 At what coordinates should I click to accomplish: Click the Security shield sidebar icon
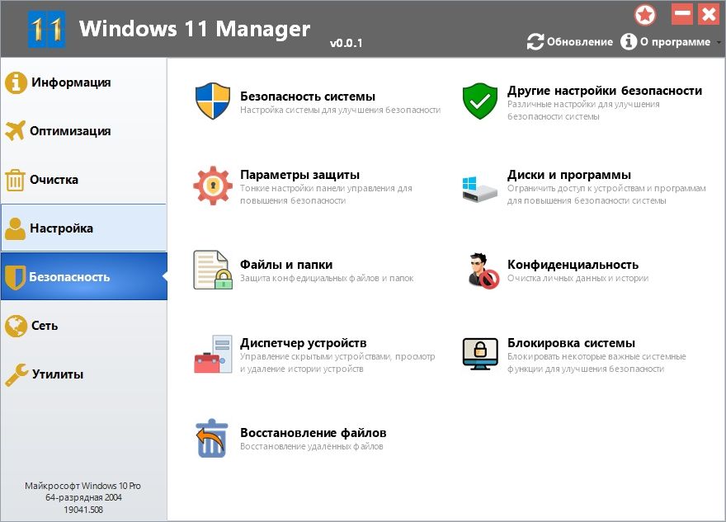coord(15,277)
